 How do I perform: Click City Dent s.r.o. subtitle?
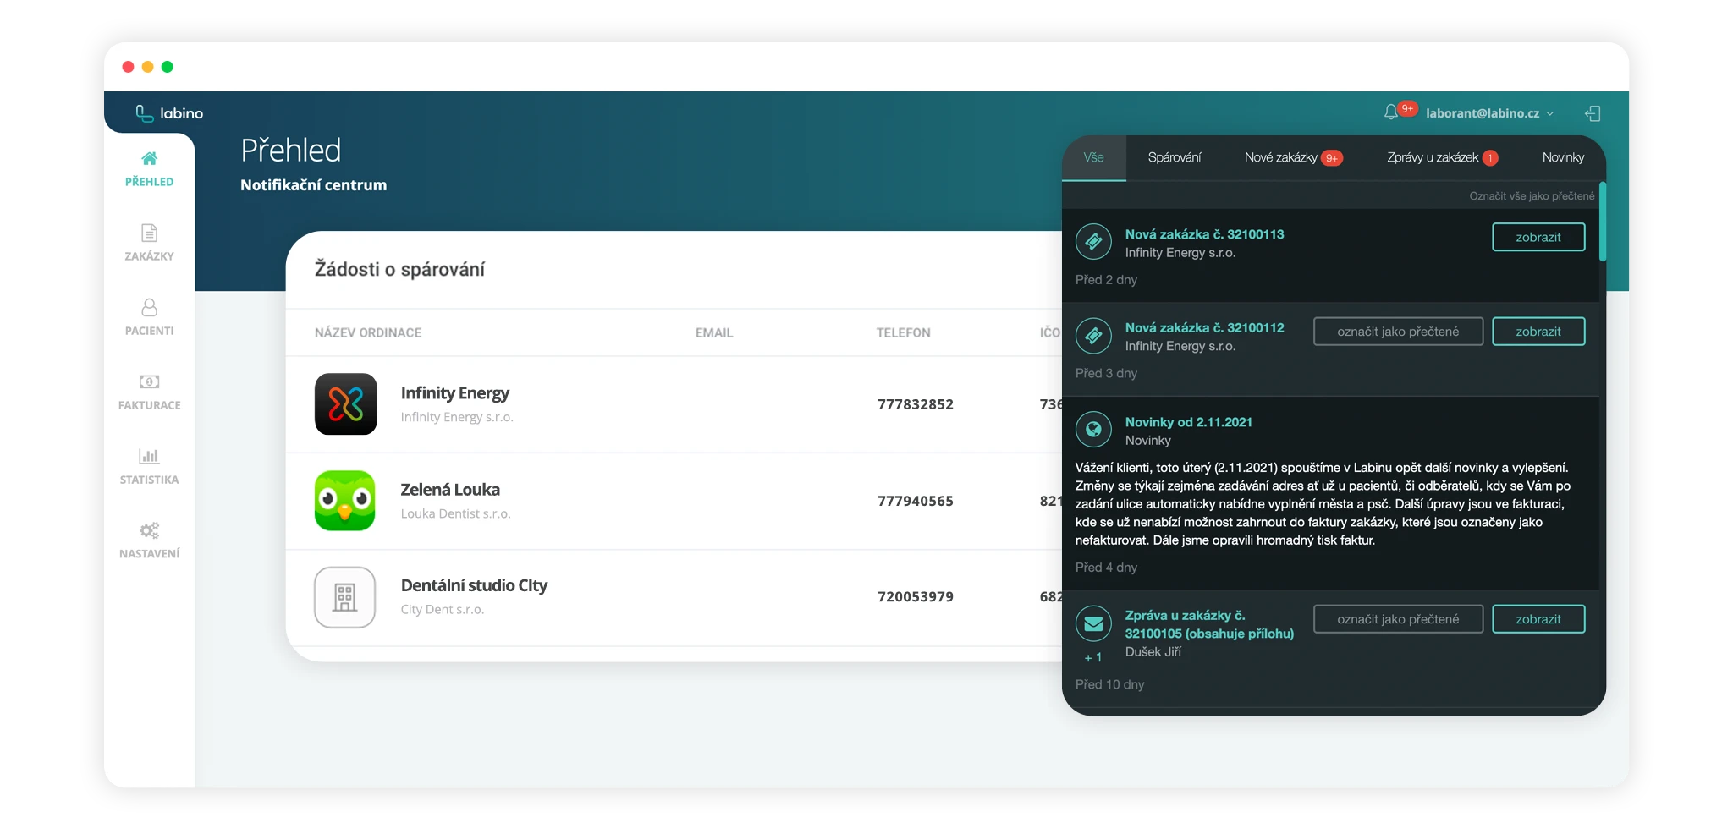[x=443, y=609]
